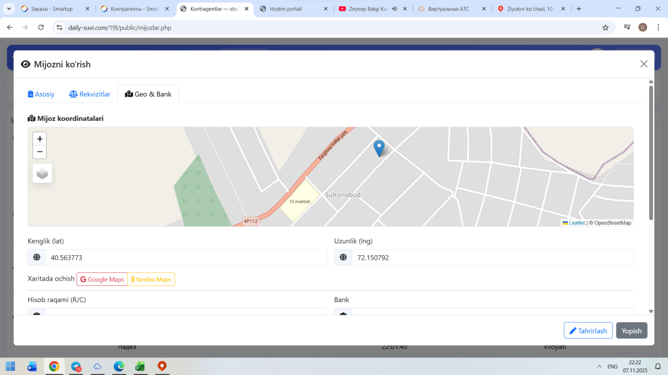The height and width of the screenshot is (375, 668).
Task: Bookmark this page with the star
Action: click(x=605, y=28)
